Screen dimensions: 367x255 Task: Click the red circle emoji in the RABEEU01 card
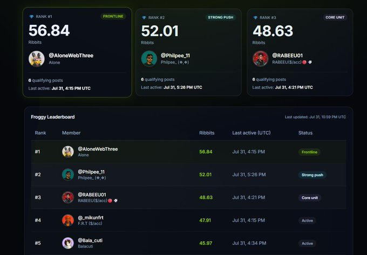[x=304, y=62]
